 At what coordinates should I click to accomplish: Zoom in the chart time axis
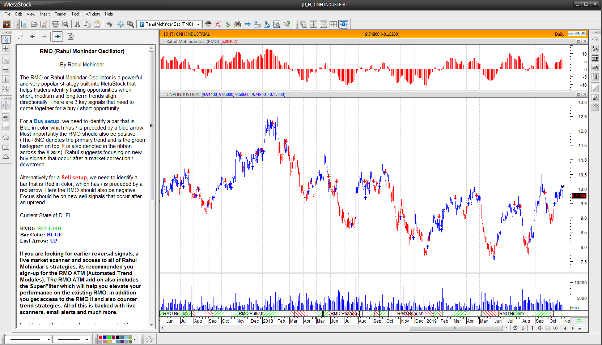(x=555, y=328)
